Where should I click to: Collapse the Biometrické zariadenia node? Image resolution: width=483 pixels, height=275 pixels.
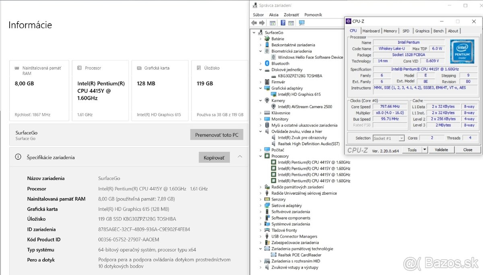[260, 51]
